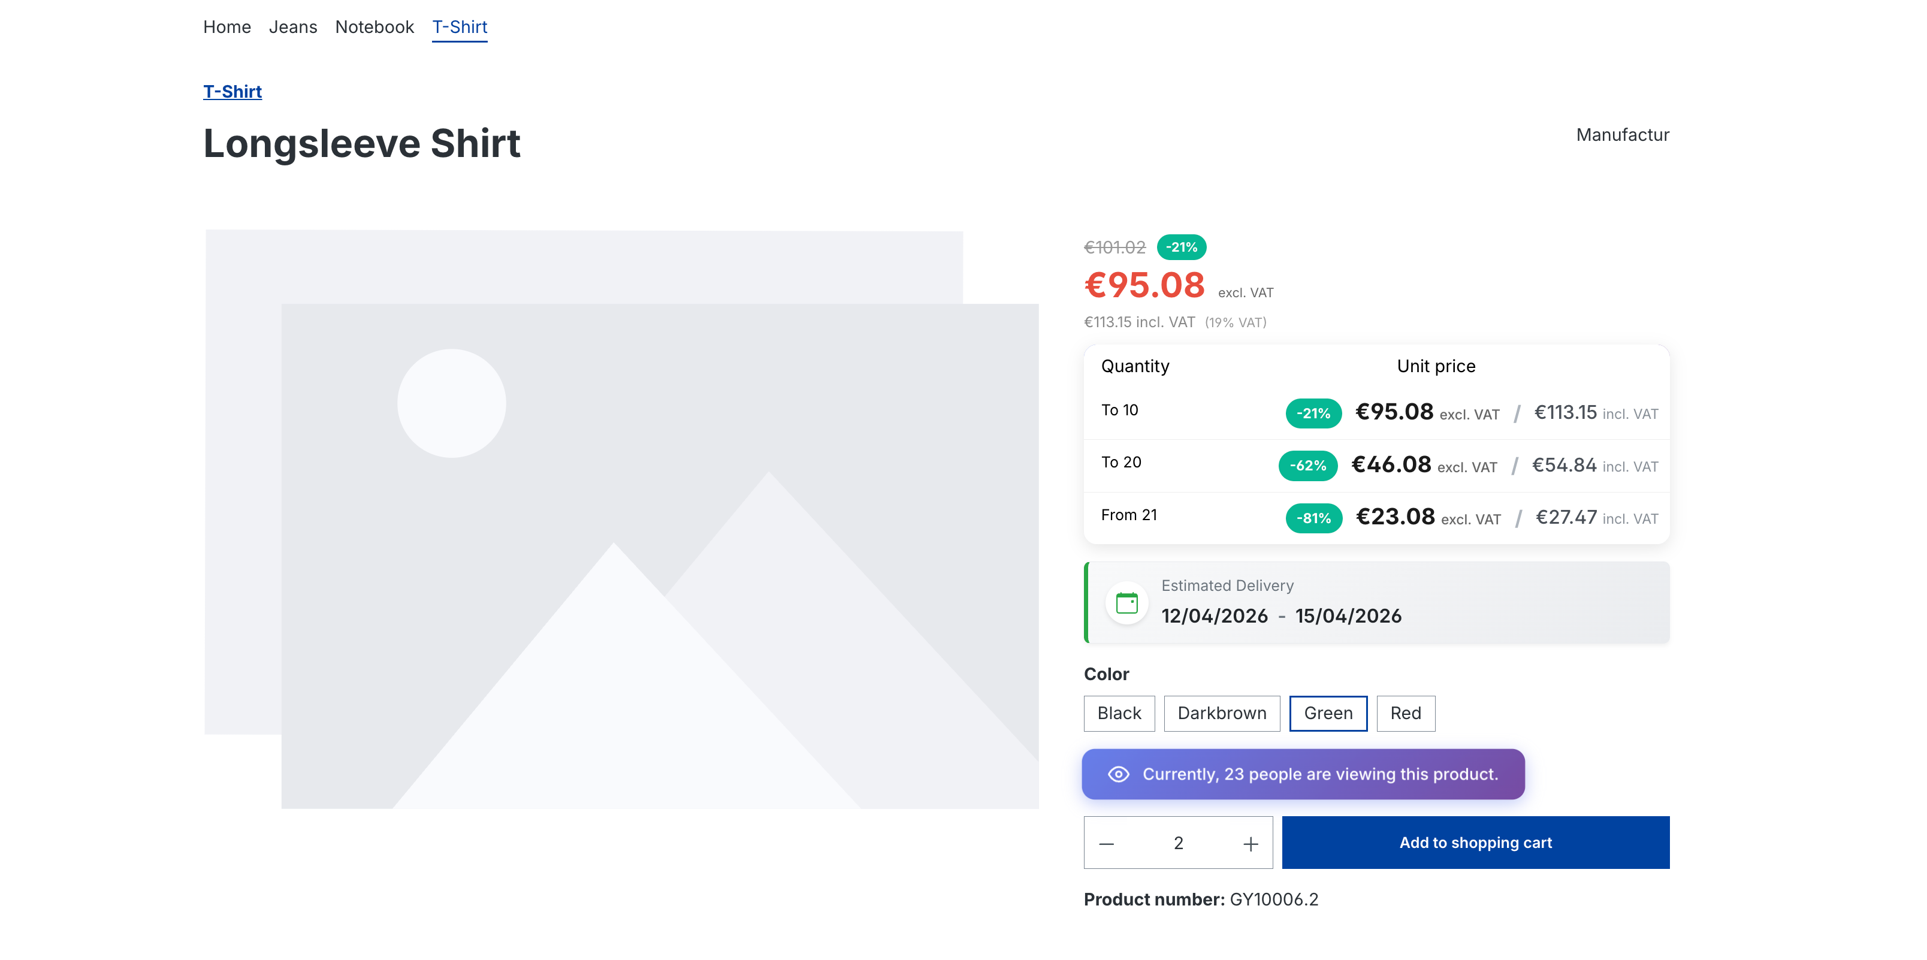Open the product image placeholder
Screen dimensions: 1927x960
[x=621, y=520]
